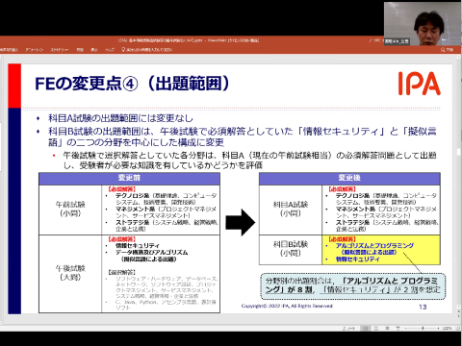
Task: Open the アニメーション ribbon tab
Action: coord(34,50)
